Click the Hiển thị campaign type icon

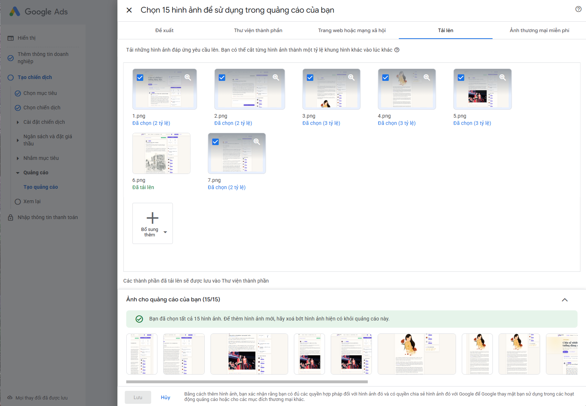[x=11, y=38]
